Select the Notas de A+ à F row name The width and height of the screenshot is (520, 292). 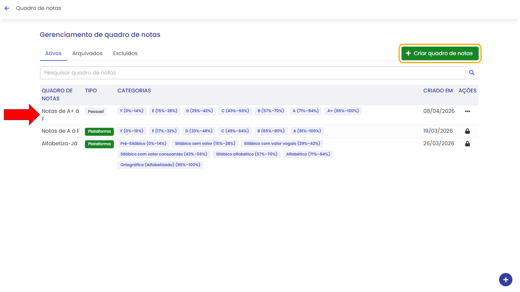[61, 115]
